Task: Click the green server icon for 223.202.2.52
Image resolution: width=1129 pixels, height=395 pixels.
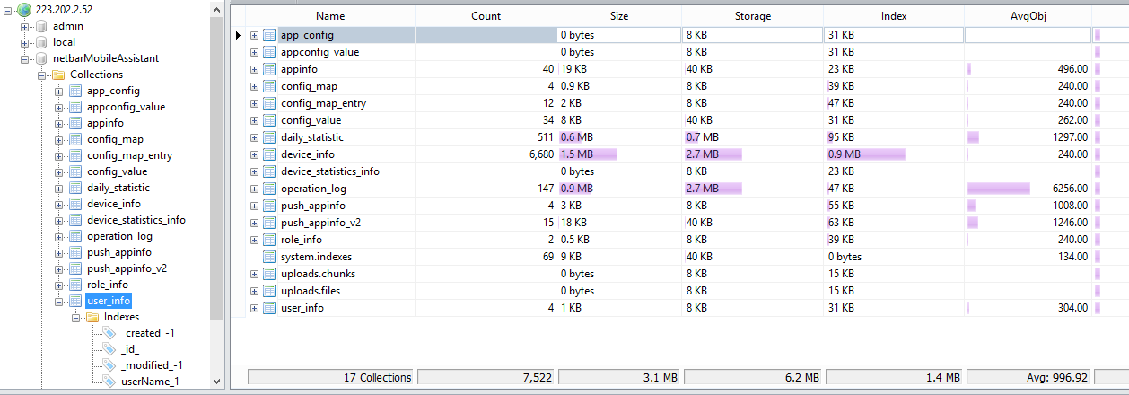Action: 24,10
